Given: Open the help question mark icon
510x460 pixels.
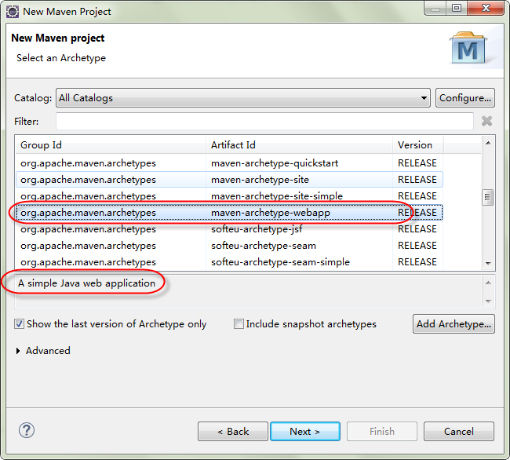Looking at the screenshot, I should [x=27, y=430].
